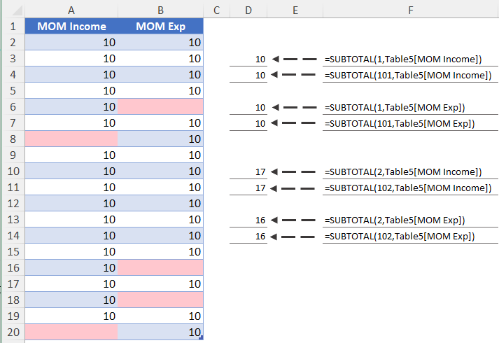Click formula text SUBTOTAL(2,Table5[MOM Exp])
The image size is (499, 343).
click(x=395, y=220)
